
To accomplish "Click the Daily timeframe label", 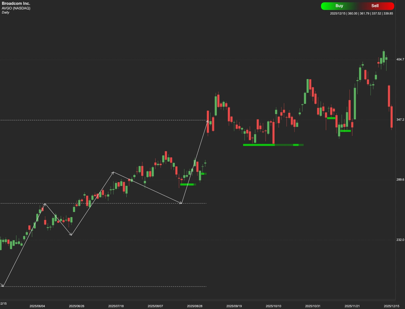I will tap(6, 12).
